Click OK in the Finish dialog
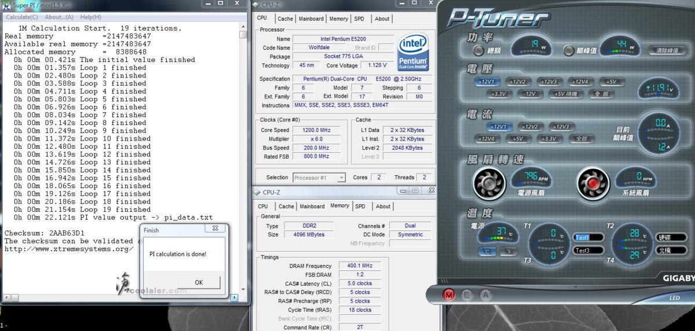 pyautogui.click(x=199, y=282)
